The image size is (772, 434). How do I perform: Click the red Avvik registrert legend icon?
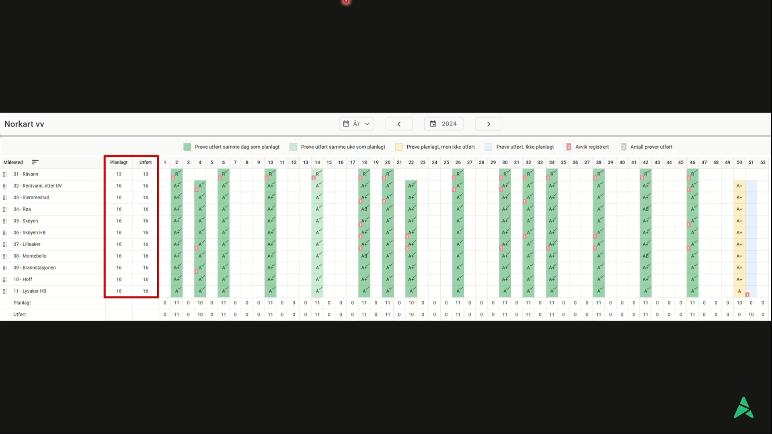click(569, 147)
